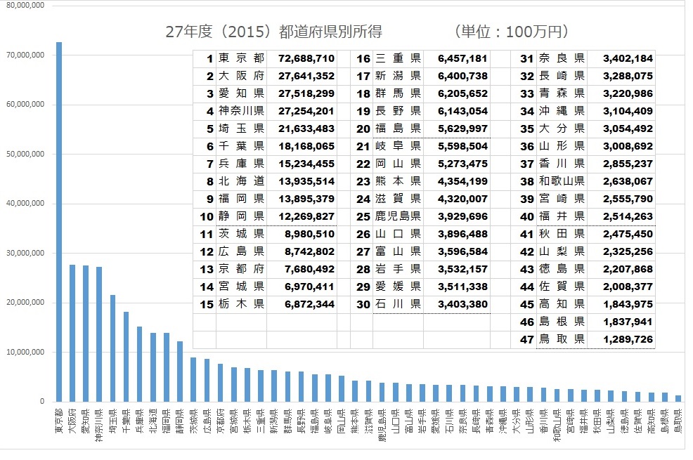
Task: Click the table cell 愛知県 in row 3
Action: (241, 93)
